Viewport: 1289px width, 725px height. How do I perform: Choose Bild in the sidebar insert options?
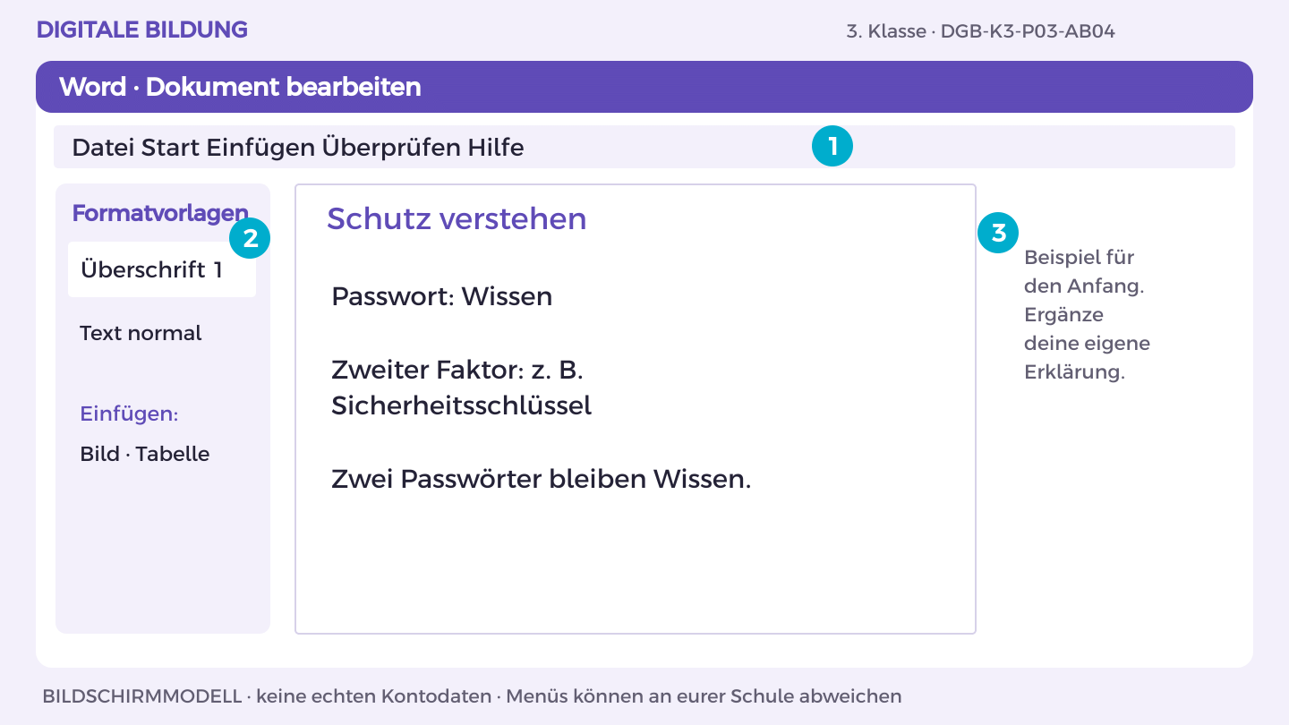click(x=99, y=454)
